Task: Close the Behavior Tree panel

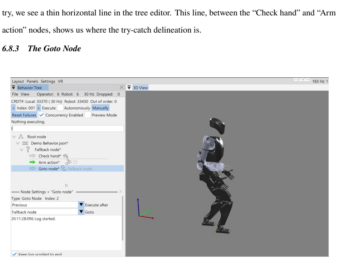Action: click(122, 87)
